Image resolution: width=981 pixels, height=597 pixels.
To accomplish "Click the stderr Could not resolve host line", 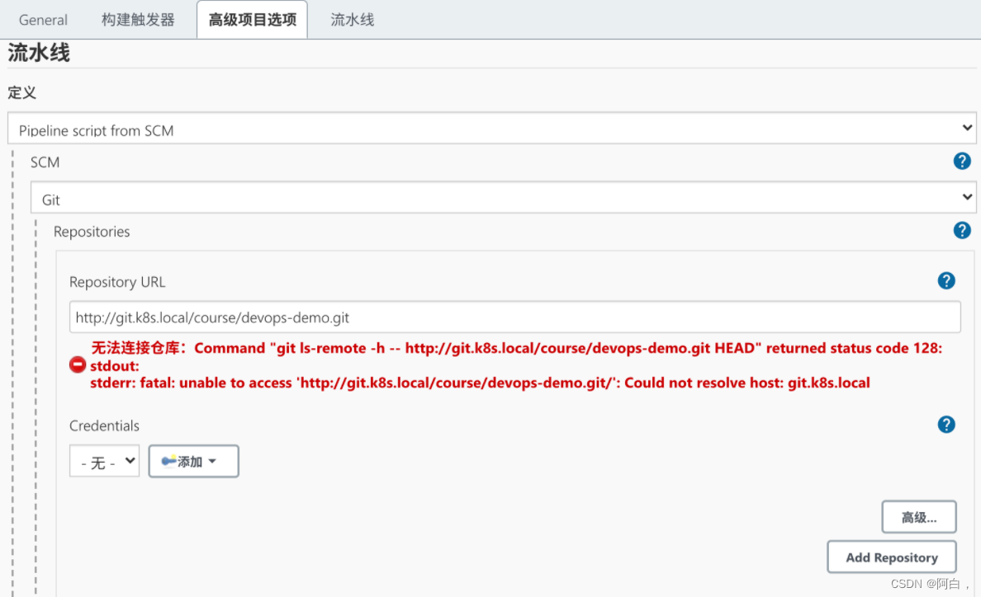I will coord(480,383).
